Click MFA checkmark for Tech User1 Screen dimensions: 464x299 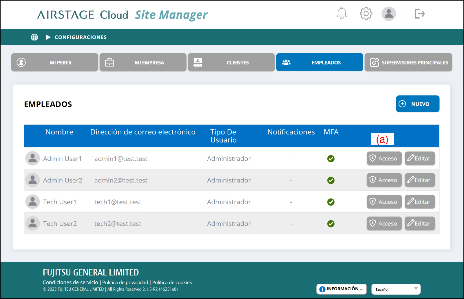(x=331, y=202)
